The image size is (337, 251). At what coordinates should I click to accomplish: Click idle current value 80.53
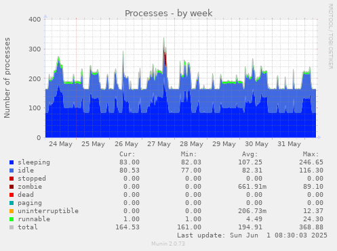pyautogui.click(x=130, y=170)
